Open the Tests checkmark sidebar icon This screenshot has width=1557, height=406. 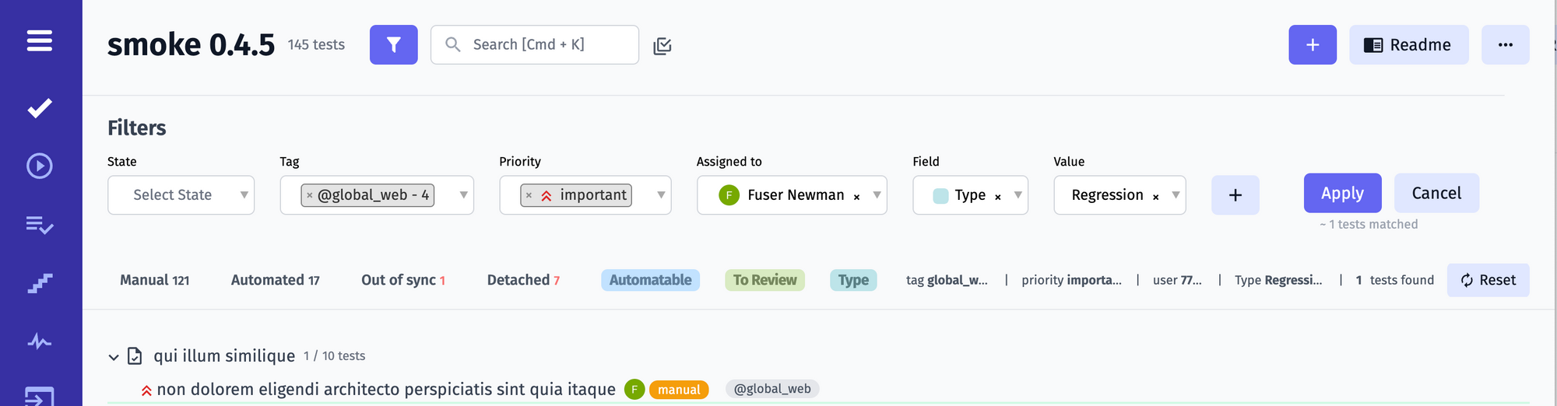(x=40, y=107)
